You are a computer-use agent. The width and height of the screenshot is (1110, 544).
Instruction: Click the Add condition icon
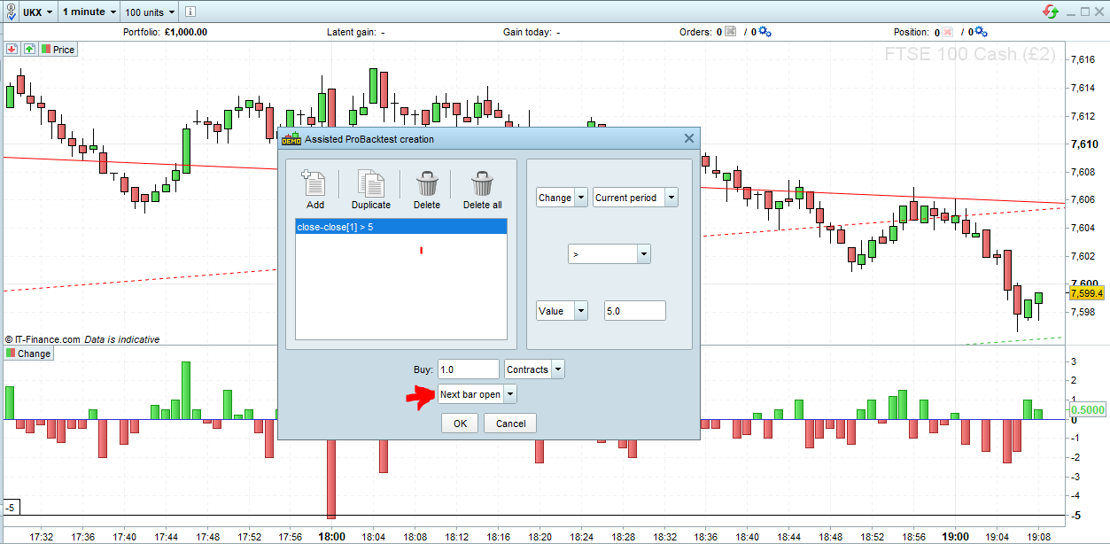(x=314, y=183)
